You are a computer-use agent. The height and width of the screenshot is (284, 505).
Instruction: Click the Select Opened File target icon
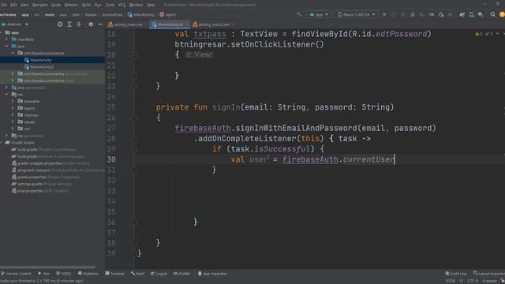point(60,24)
